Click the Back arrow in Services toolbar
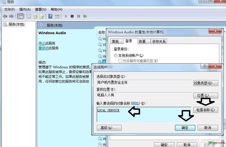The height and width of the screenshot is (147, 226). pyautogui.click(x=5, y=17)
